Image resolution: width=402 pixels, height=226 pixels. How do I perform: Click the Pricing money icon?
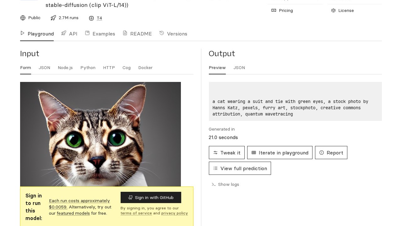pos(274,10)
